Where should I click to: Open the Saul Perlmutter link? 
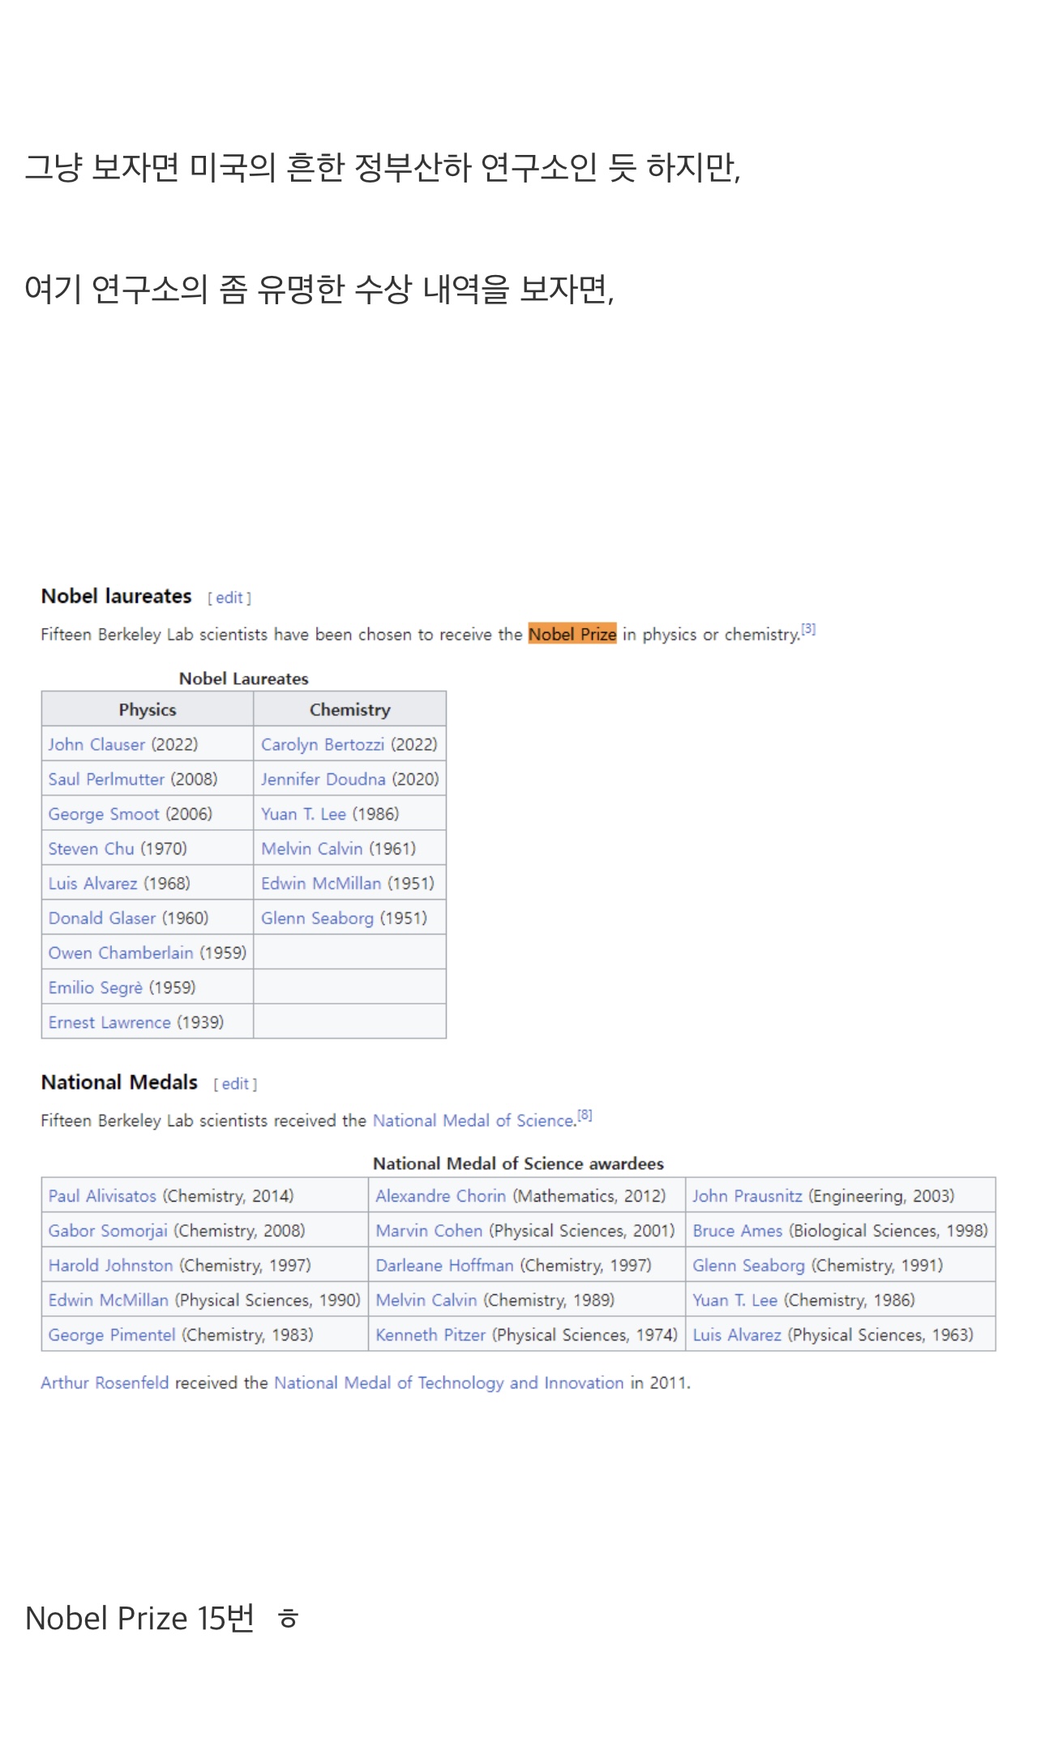click(106, 779)
